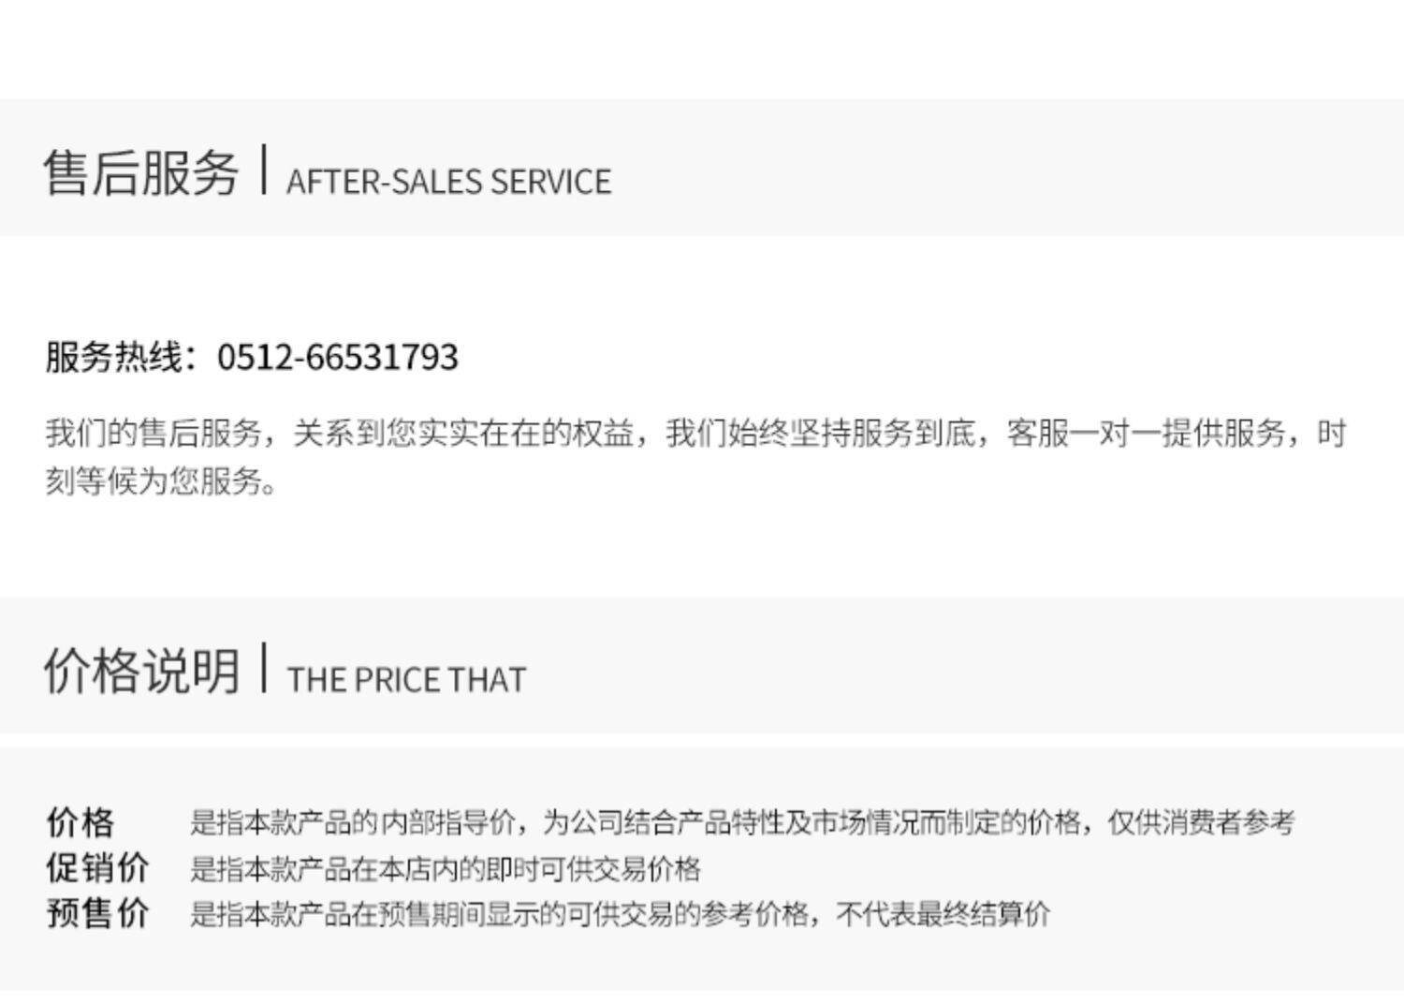This screenshot has height=1004, width=1404.
Task: Click the phrase 关系到您实实在在的权益
Action: click(x=463, y=434)
